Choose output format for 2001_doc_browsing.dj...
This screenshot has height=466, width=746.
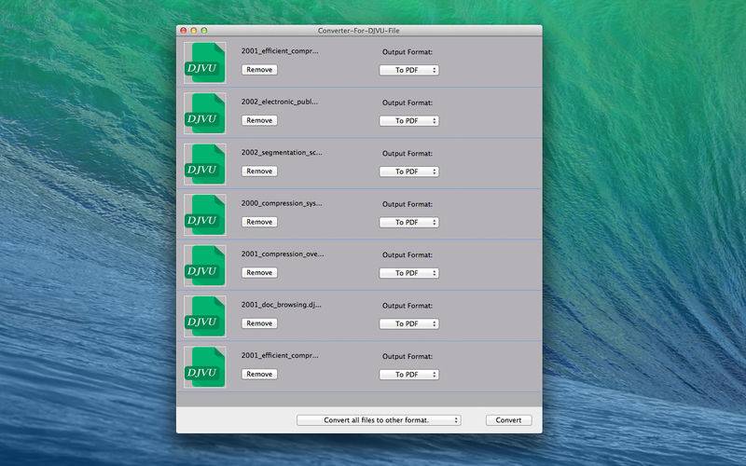pyautogui.click(x=409, y=323)
